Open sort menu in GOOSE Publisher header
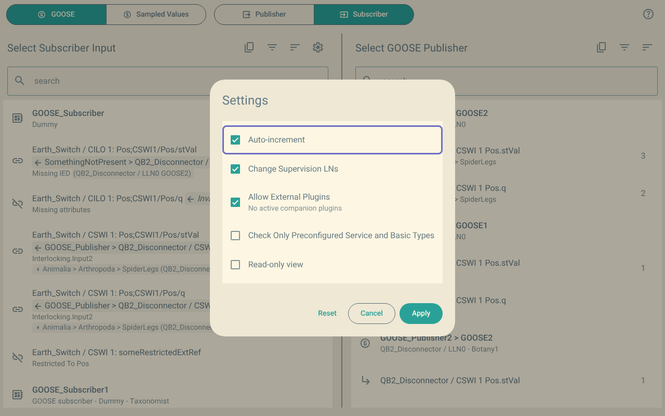Screen dimensions: 665x416 [x=647, y=47]
